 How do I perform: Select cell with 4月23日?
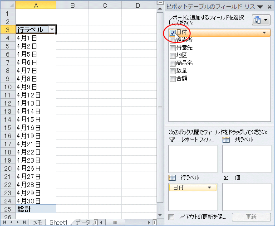[36, 160]
